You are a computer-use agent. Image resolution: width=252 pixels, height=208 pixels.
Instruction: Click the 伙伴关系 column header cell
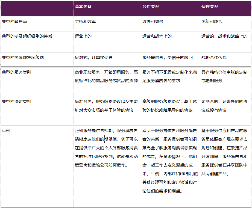click(210, 7)
